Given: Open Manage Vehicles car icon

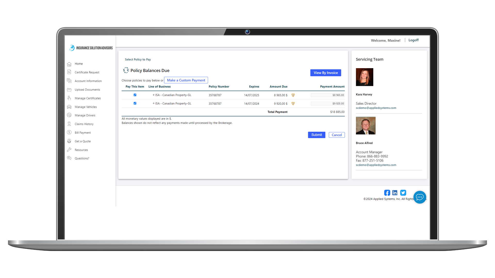Looking at the screenshot, I should [69, 107].
